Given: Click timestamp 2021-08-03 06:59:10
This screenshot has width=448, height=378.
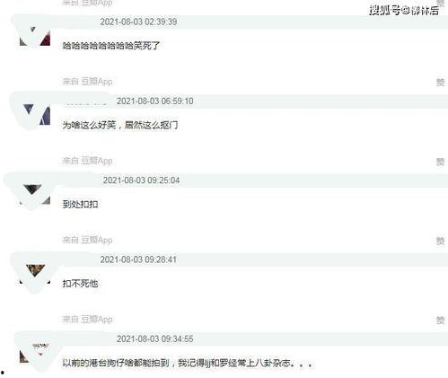Looking at the screenshot, I should tap(155, 101).
